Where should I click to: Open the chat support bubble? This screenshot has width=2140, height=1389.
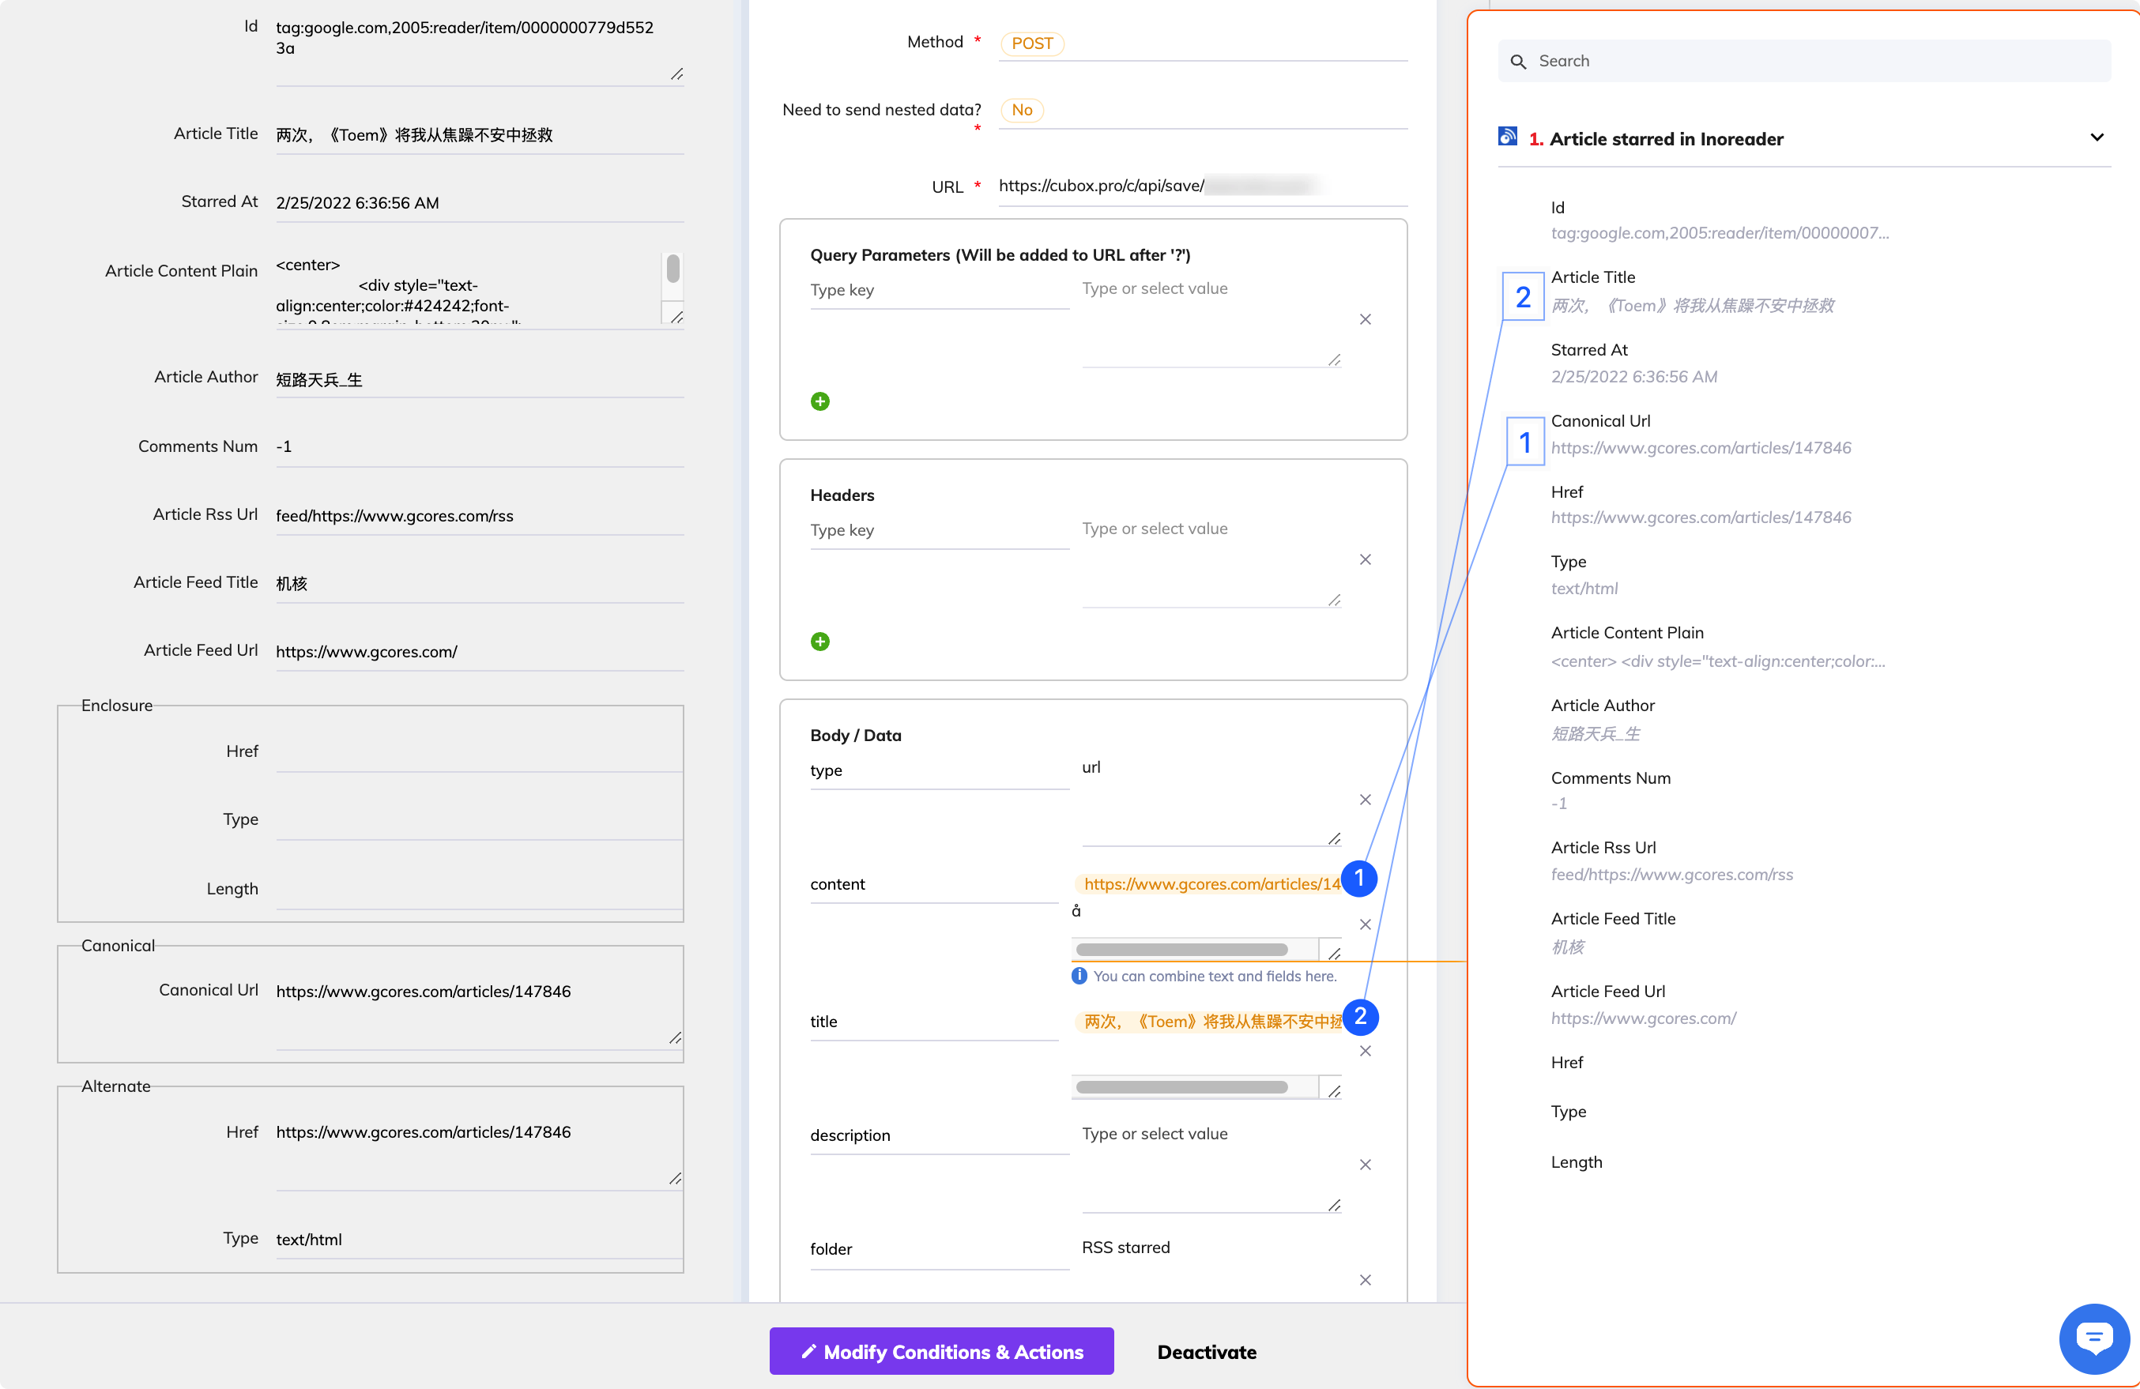(x=2093, y=1337)
